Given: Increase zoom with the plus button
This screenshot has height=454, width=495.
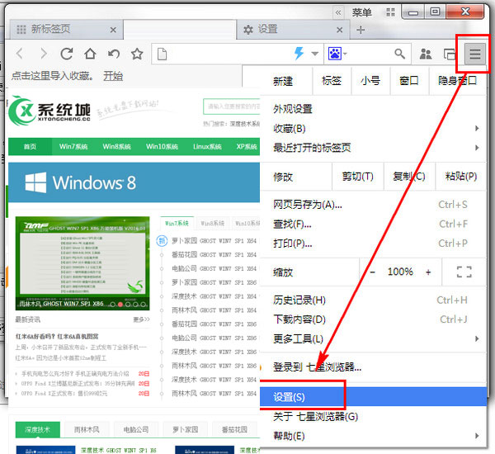Looking at the screenshot, I should coord(428,272).
